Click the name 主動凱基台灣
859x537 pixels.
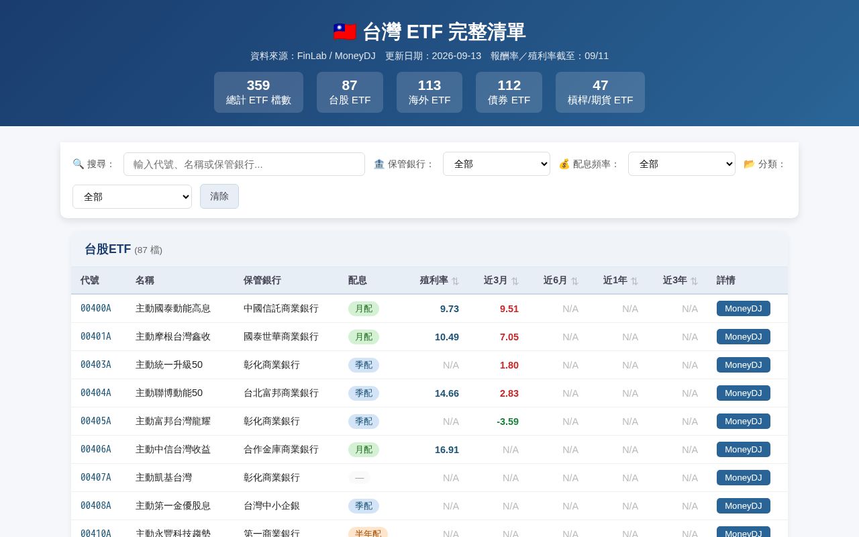[x=164, y=477]
